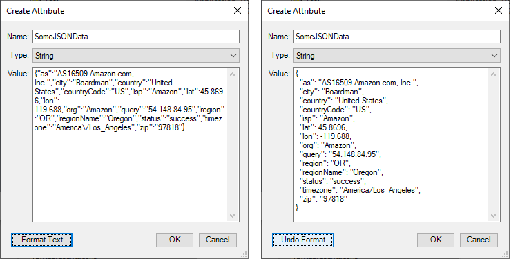Click the Name field in left dialog
The height and width of the screenshot is (259, 511).
136,37
